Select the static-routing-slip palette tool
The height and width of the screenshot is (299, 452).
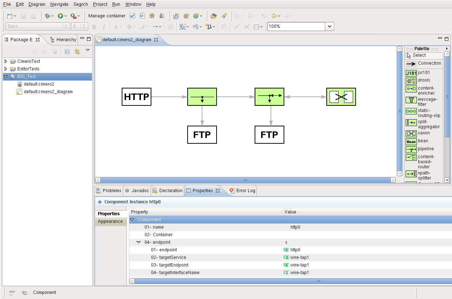423,113
